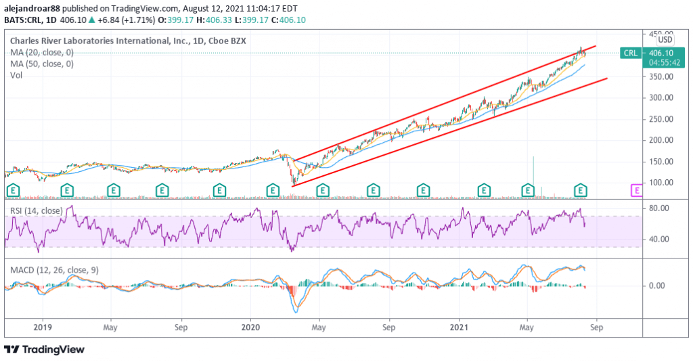
Task: Click the TradingView logo at bottom
Action: (x=44, y=350)
